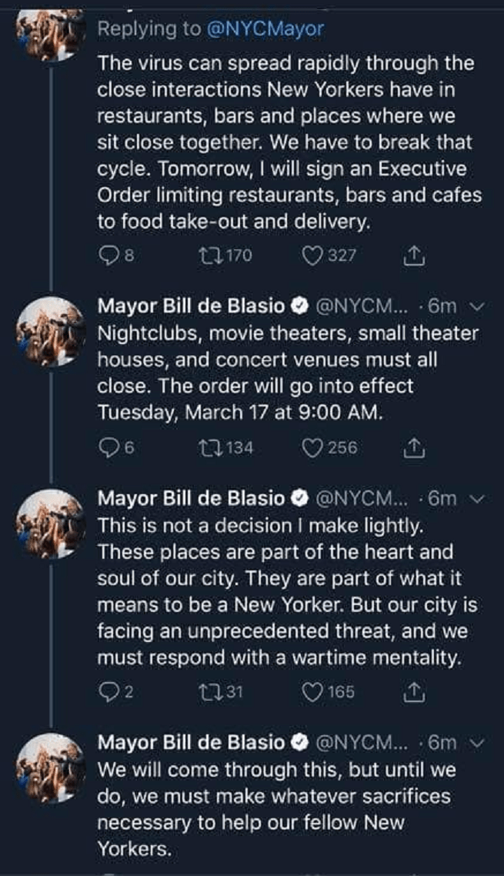Share the nightclubs closing tweet
Viewport: 504px width, 876px height.
pos(416,447)
